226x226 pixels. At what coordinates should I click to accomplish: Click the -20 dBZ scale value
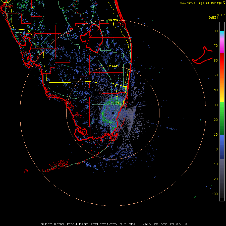coord(215,179)
